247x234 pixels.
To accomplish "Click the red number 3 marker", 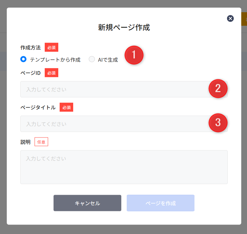I will coord(218,123).
